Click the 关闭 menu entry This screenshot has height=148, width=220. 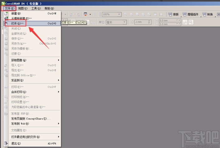32,28
